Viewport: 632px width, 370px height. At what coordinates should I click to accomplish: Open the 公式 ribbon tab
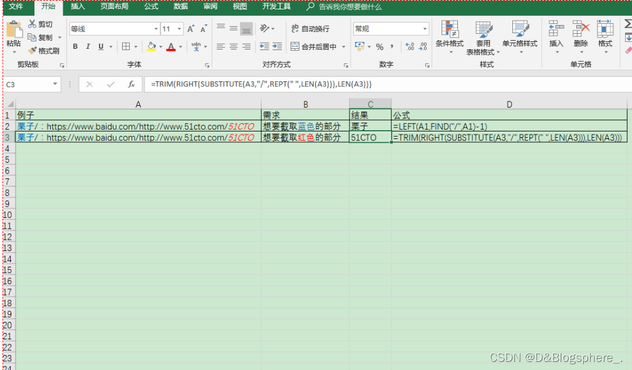pyautogui.click(x=150, y=7)
